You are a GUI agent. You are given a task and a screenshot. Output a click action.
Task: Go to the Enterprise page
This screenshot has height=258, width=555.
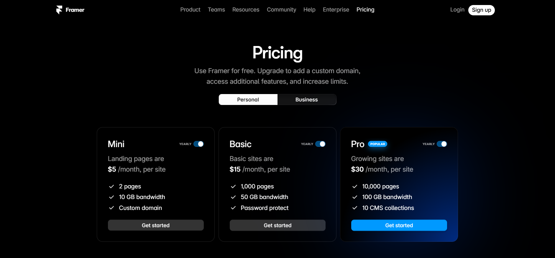tap(336, 10)
